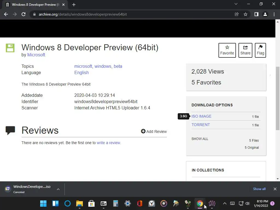Click the address bar URL

click(x=83, y=14)
